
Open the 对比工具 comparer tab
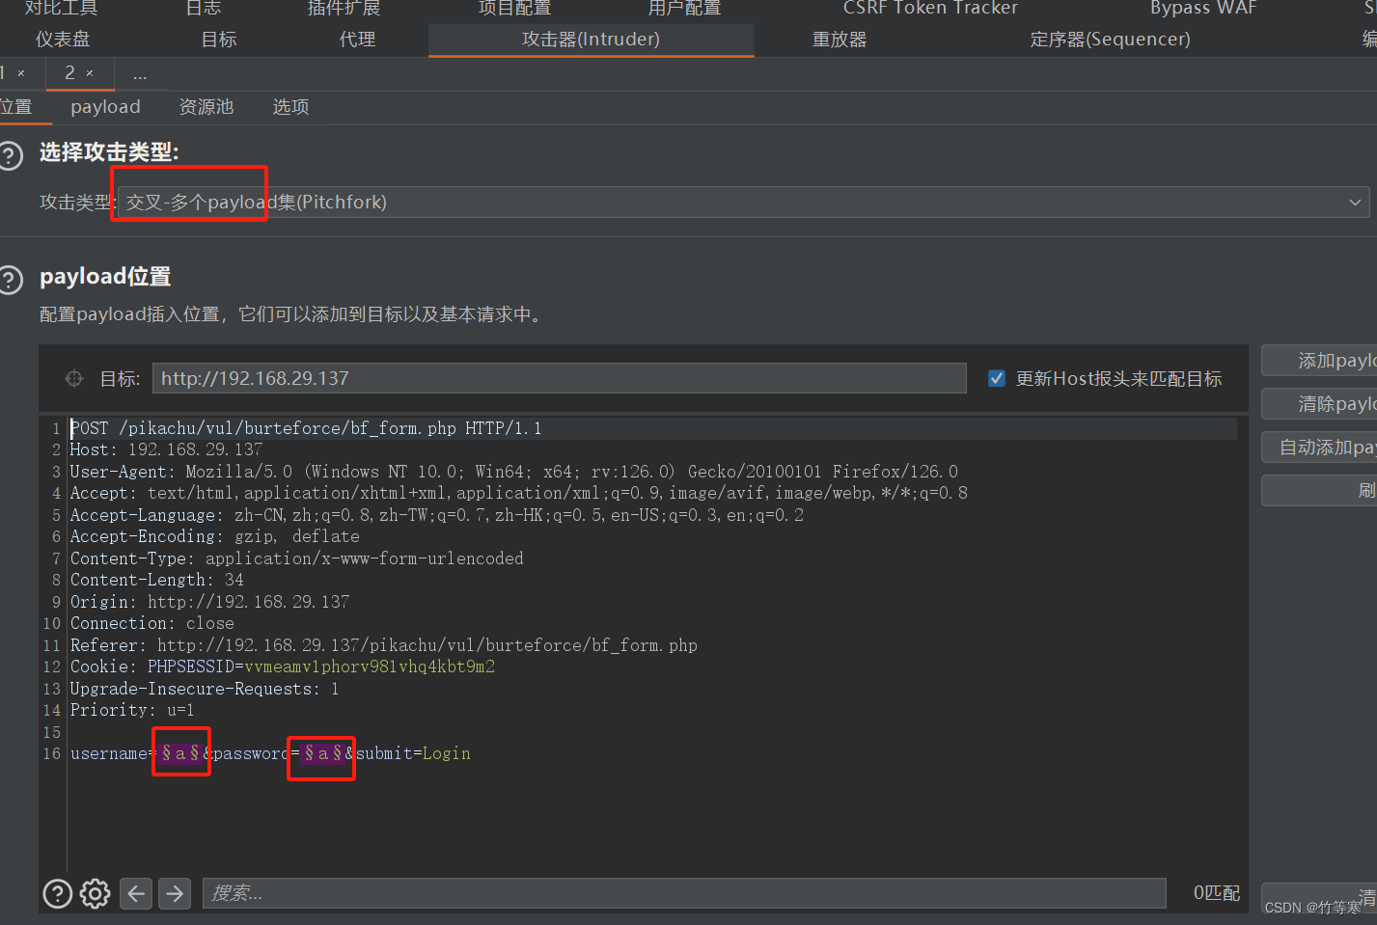click(61, 8)
